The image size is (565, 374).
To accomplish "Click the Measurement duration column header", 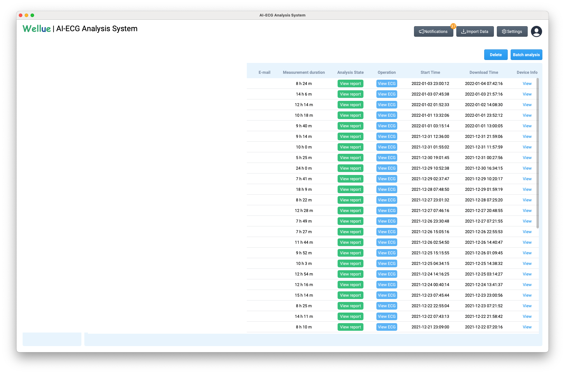I will (304, 72).
